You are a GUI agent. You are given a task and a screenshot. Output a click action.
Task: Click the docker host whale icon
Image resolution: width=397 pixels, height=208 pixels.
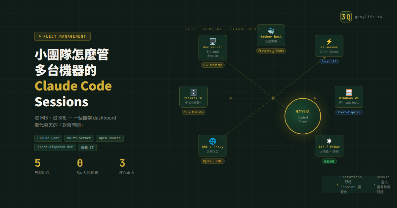coord(271,31)
